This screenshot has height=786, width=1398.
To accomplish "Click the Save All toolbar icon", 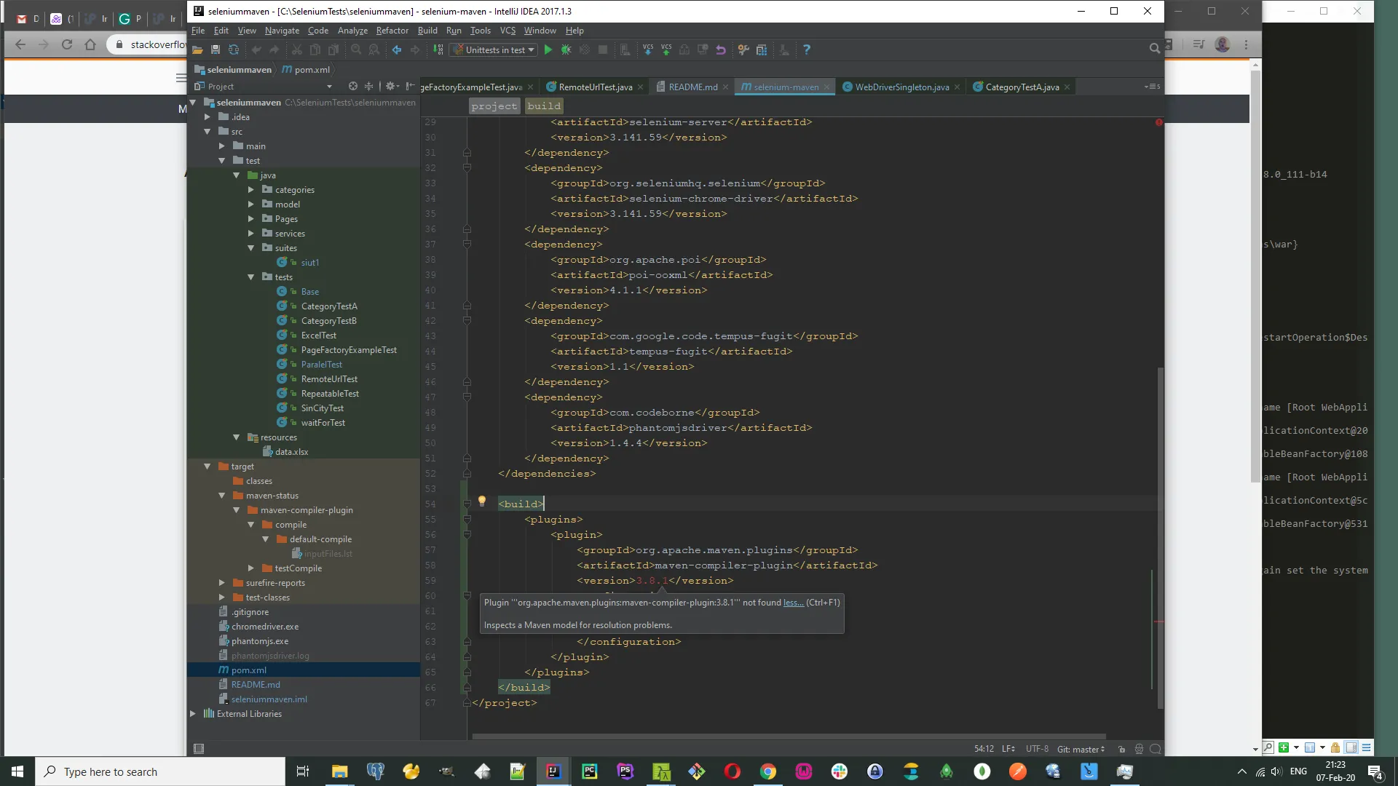I will (216, 50).
